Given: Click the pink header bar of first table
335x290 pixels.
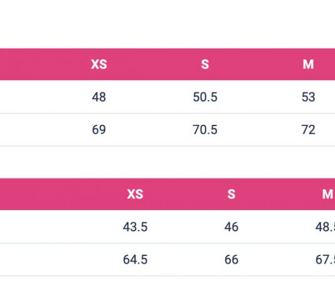Looking at the screenshot, I should click(x=167, y=64).
